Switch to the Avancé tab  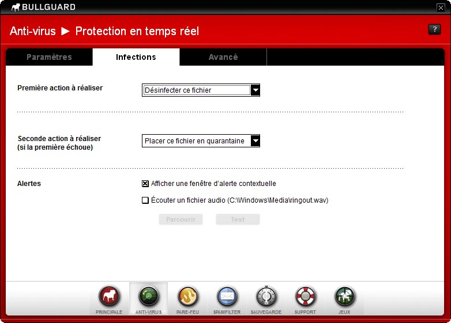click(x=223, y=57)
